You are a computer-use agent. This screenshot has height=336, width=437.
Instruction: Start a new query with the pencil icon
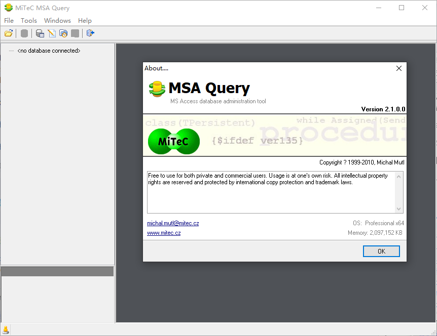pyautogui.click(x=51, y=33)
